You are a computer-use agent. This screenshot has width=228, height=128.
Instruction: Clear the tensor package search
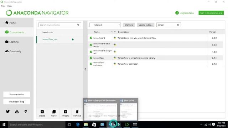pos(178,25)
